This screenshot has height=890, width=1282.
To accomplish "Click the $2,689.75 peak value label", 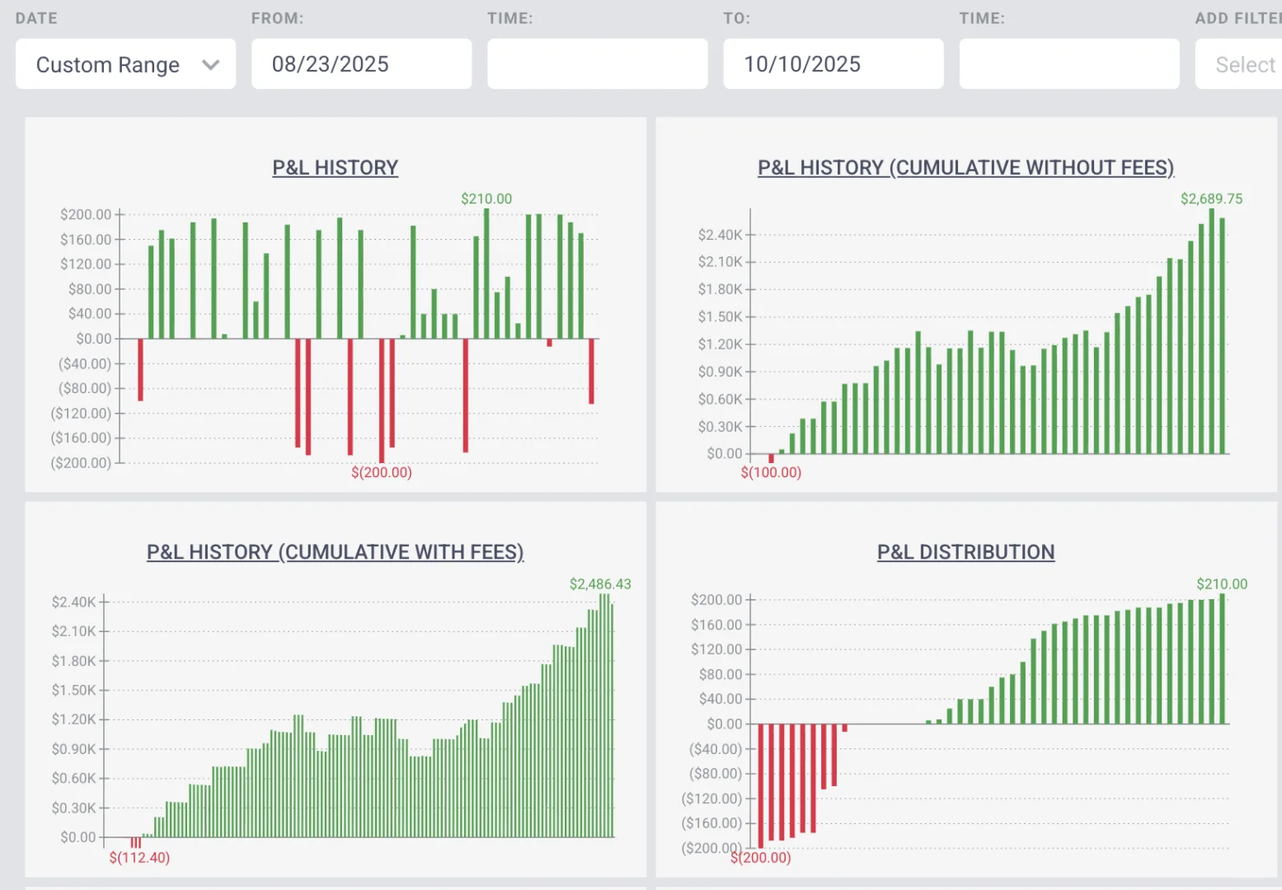I will tap(1211, 199).
